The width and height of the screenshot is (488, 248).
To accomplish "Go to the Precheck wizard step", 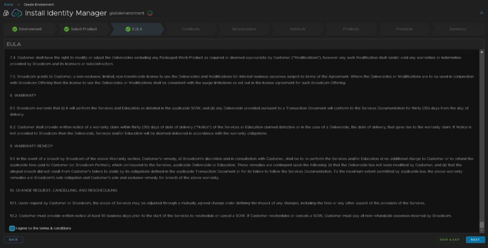I will [404, 29].
